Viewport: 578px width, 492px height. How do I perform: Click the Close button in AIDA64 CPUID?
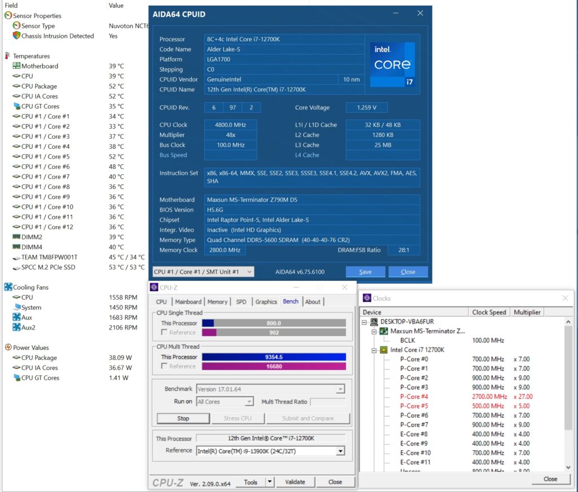[408, 271]
